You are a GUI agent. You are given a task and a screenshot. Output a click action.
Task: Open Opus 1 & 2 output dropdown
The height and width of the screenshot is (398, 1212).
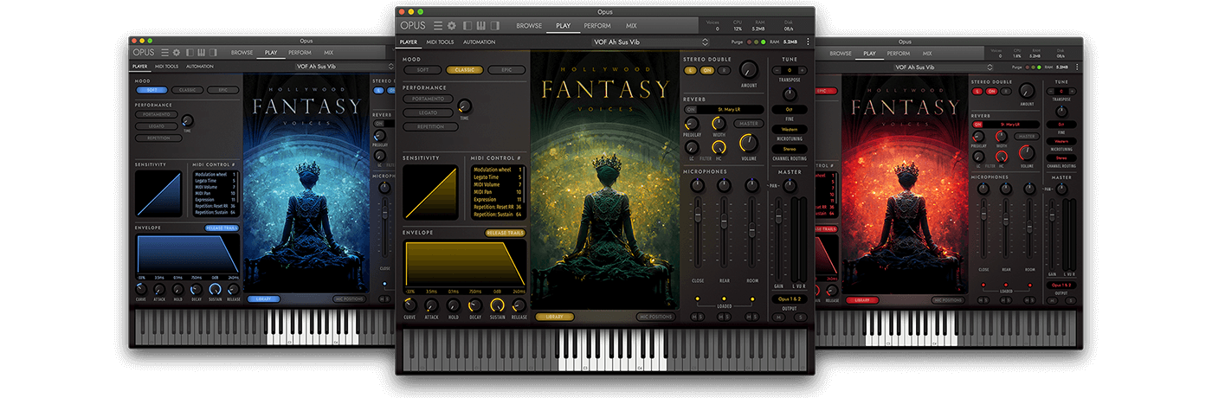[x=789, y=298]
